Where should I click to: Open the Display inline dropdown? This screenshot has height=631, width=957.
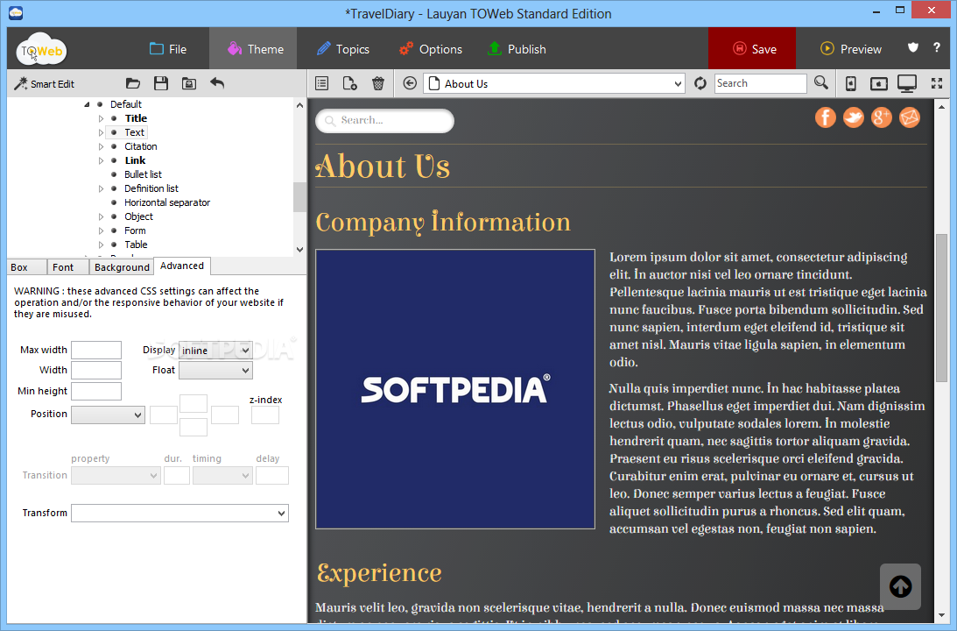click(215, 350)
